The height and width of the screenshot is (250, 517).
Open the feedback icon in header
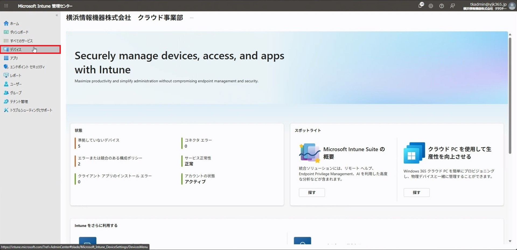[x=452, y=6]
